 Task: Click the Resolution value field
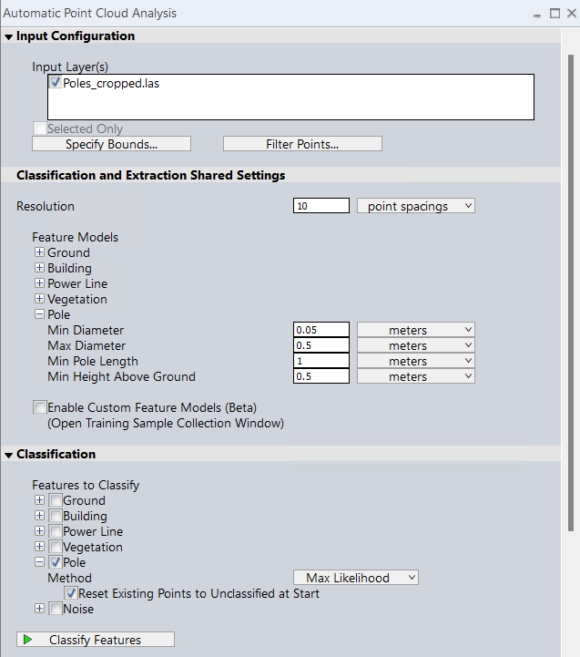(321, 206)
